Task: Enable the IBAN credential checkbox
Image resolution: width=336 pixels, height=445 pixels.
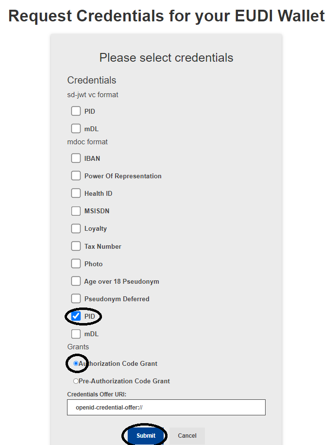Action: 76,158
